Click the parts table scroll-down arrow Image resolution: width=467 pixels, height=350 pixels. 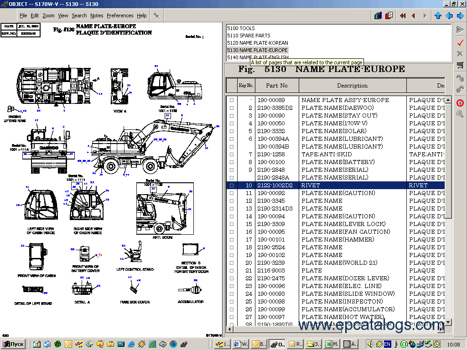pos(448,321)
